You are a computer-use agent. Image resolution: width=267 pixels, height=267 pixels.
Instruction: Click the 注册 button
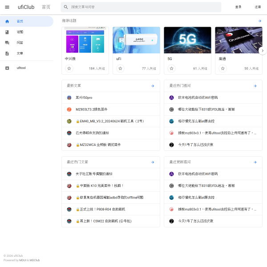click(258, 7)
